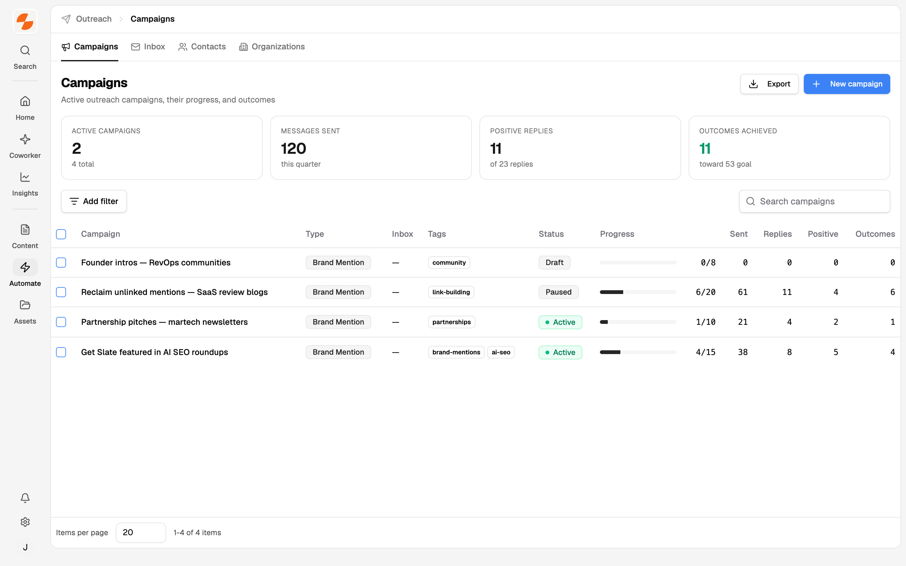
Task: Focus the Search campaigns field
Action: point(814,201)
